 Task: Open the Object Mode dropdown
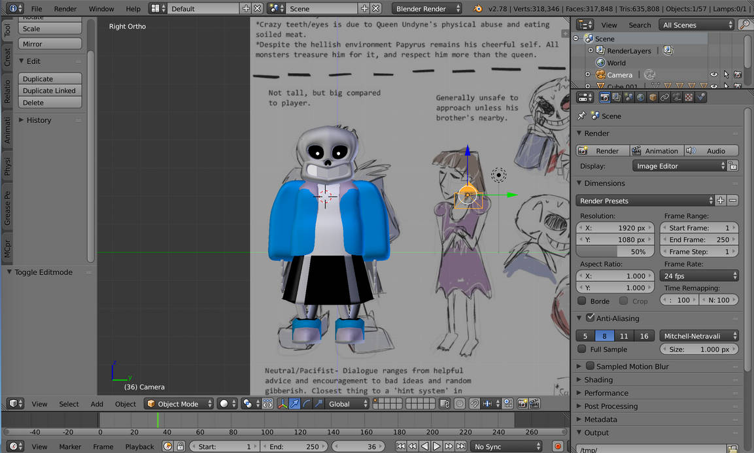click(x=179, y=404)
